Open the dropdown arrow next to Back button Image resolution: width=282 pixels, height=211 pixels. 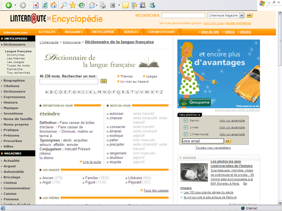[16, 5]
